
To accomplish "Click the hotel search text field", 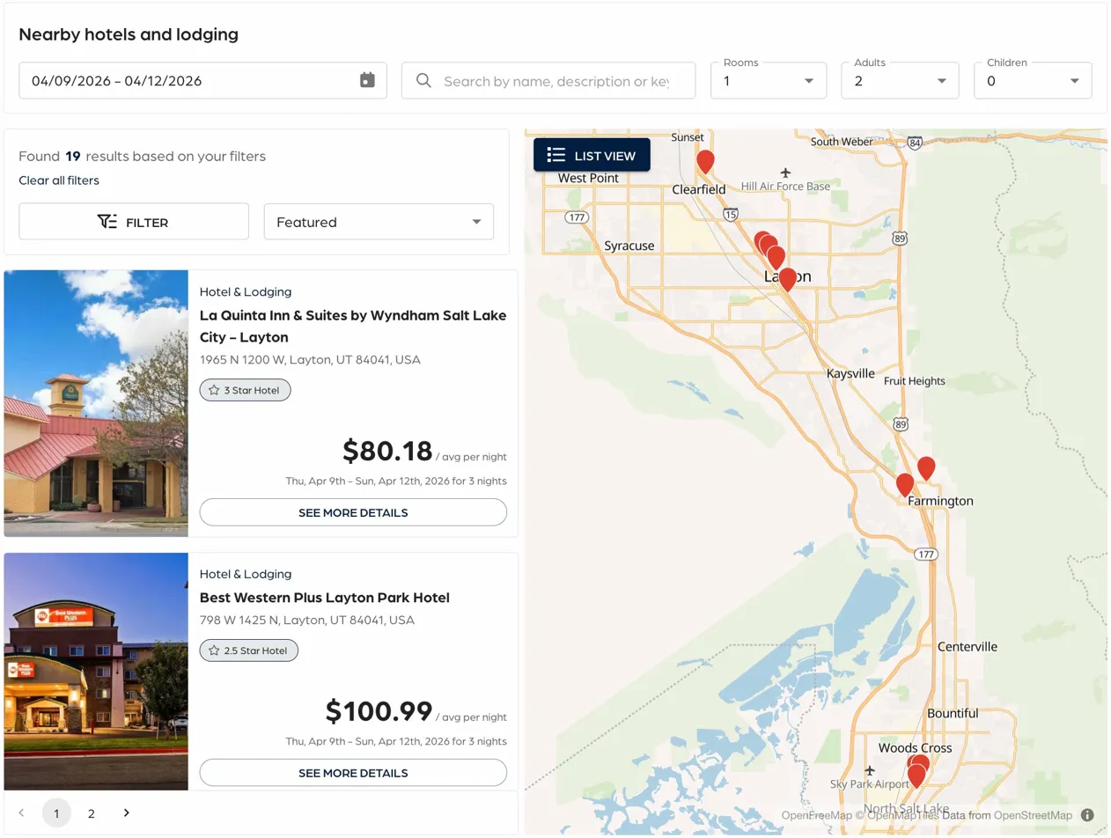I will (548, 80).
